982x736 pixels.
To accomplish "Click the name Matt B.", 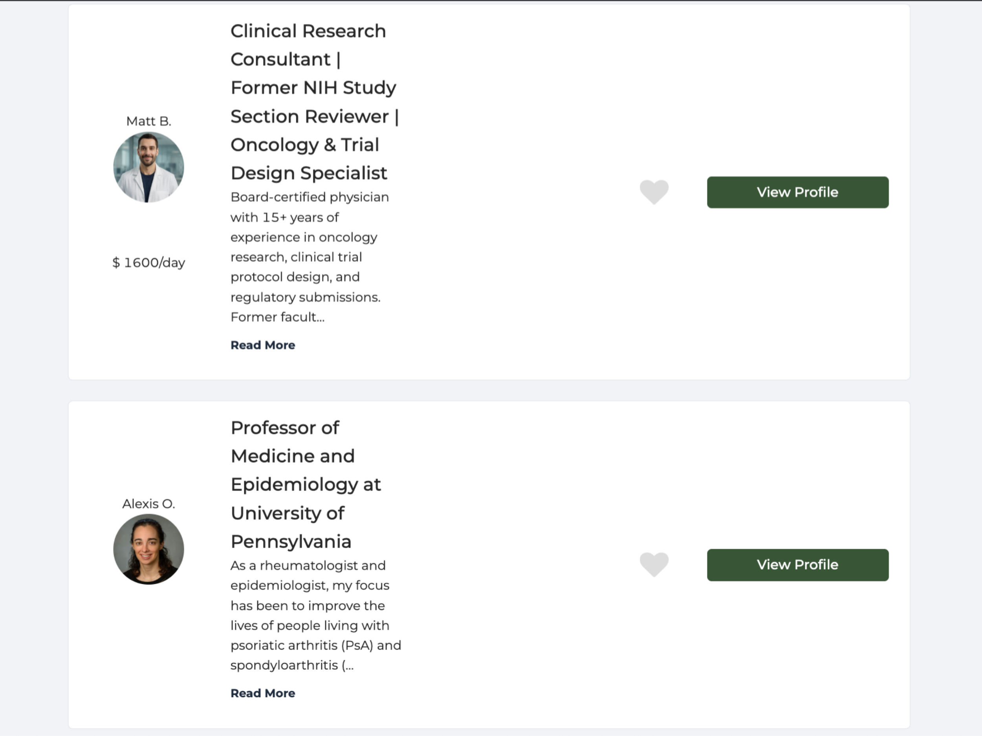I will (x=149, y=121).
